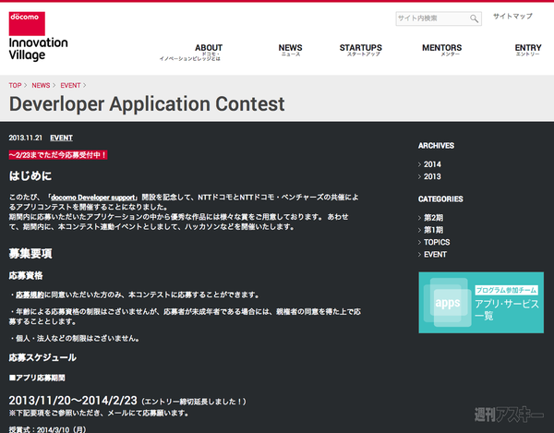The height and width of the screenshot is (433, 554).
Task: Click the 募集要項 heading
Action: 30,254
